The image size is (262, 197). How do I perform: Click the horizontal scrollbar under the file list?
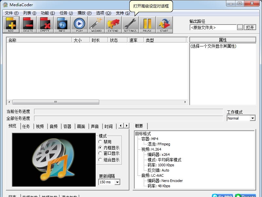pyautogui.click(x=56, y=102)
